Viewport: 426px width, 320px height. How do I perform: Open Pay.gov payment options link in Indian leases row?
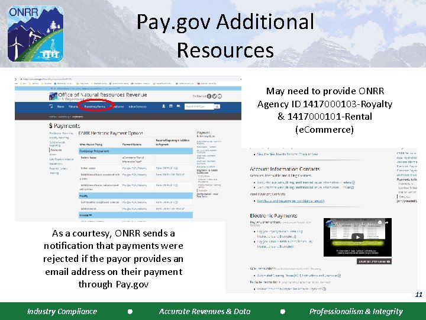134,168
